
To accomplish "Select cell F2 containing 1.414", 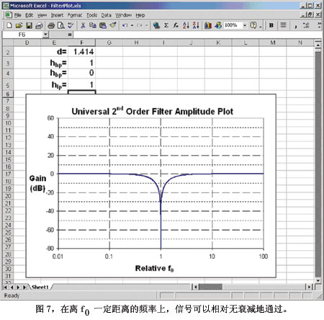I will [x=82, y=52].
